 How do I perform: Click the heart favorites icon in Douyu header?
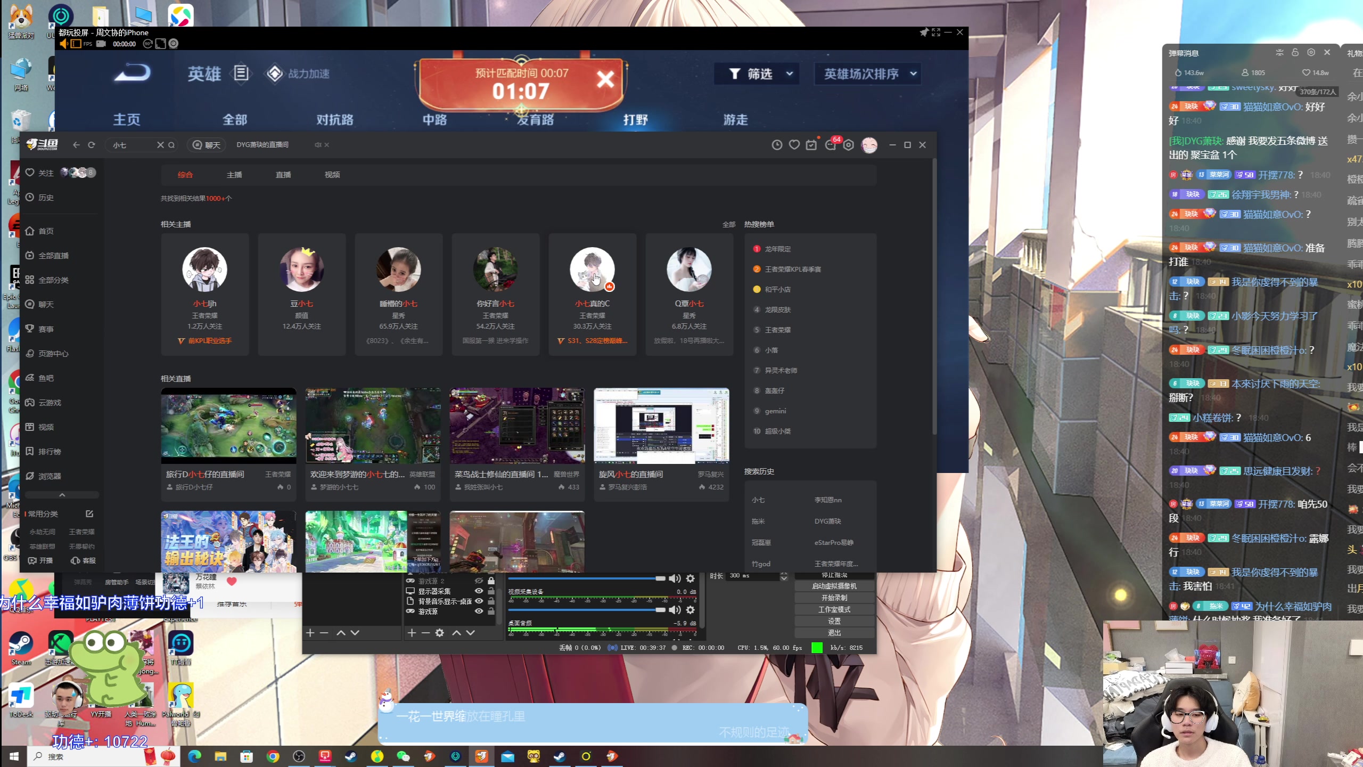point(794,145)
